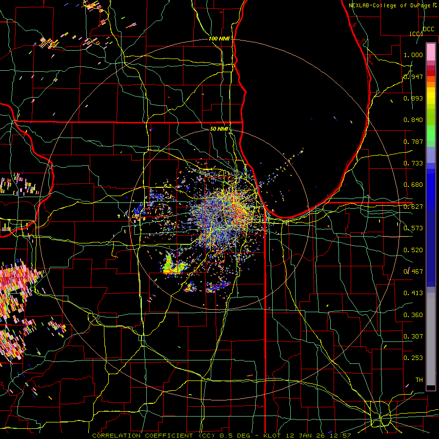Select the 0.947 scale value

point(413,77)
